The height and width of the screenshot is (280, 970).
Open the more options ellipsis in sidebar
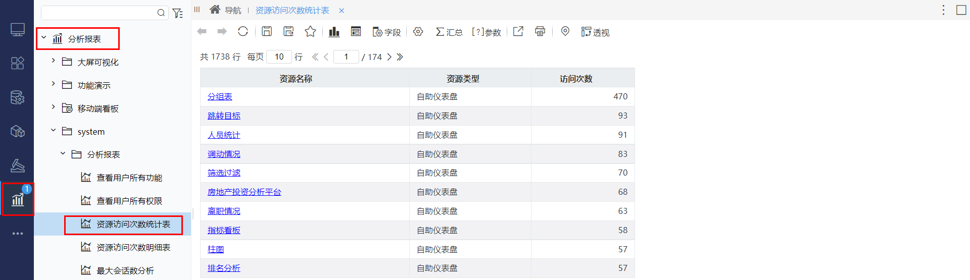point(18,234)
